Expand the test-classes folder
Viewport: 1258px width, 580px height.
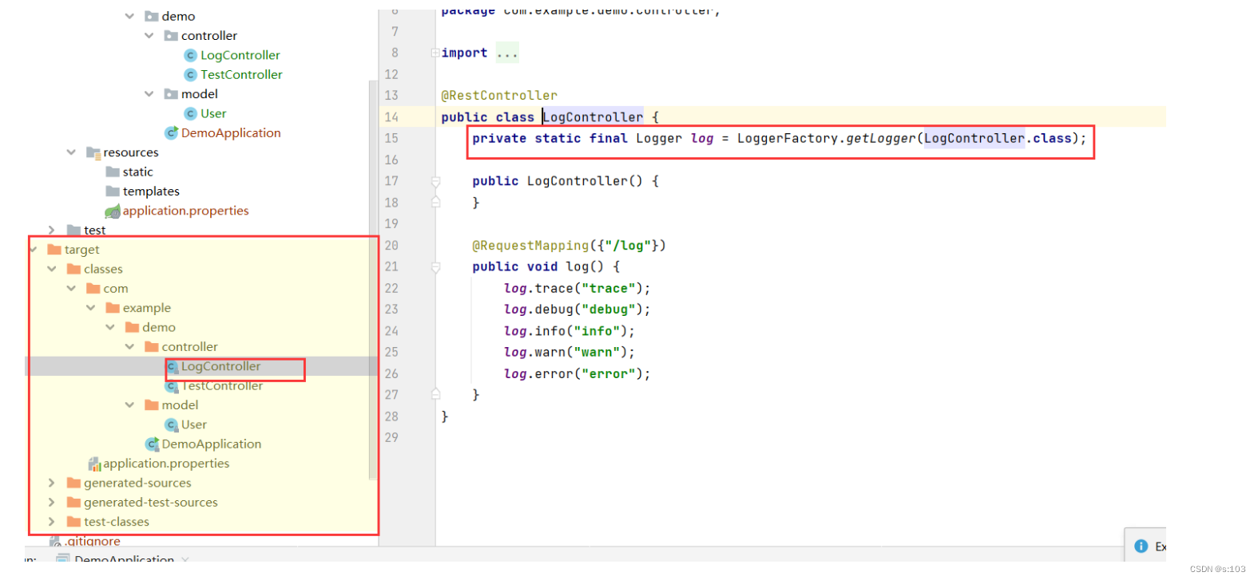point(51,522)
